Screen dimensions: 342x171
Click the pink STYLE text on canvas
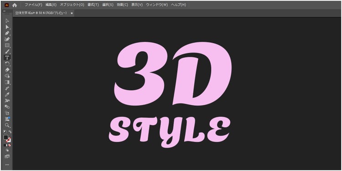tap(169, 132)
